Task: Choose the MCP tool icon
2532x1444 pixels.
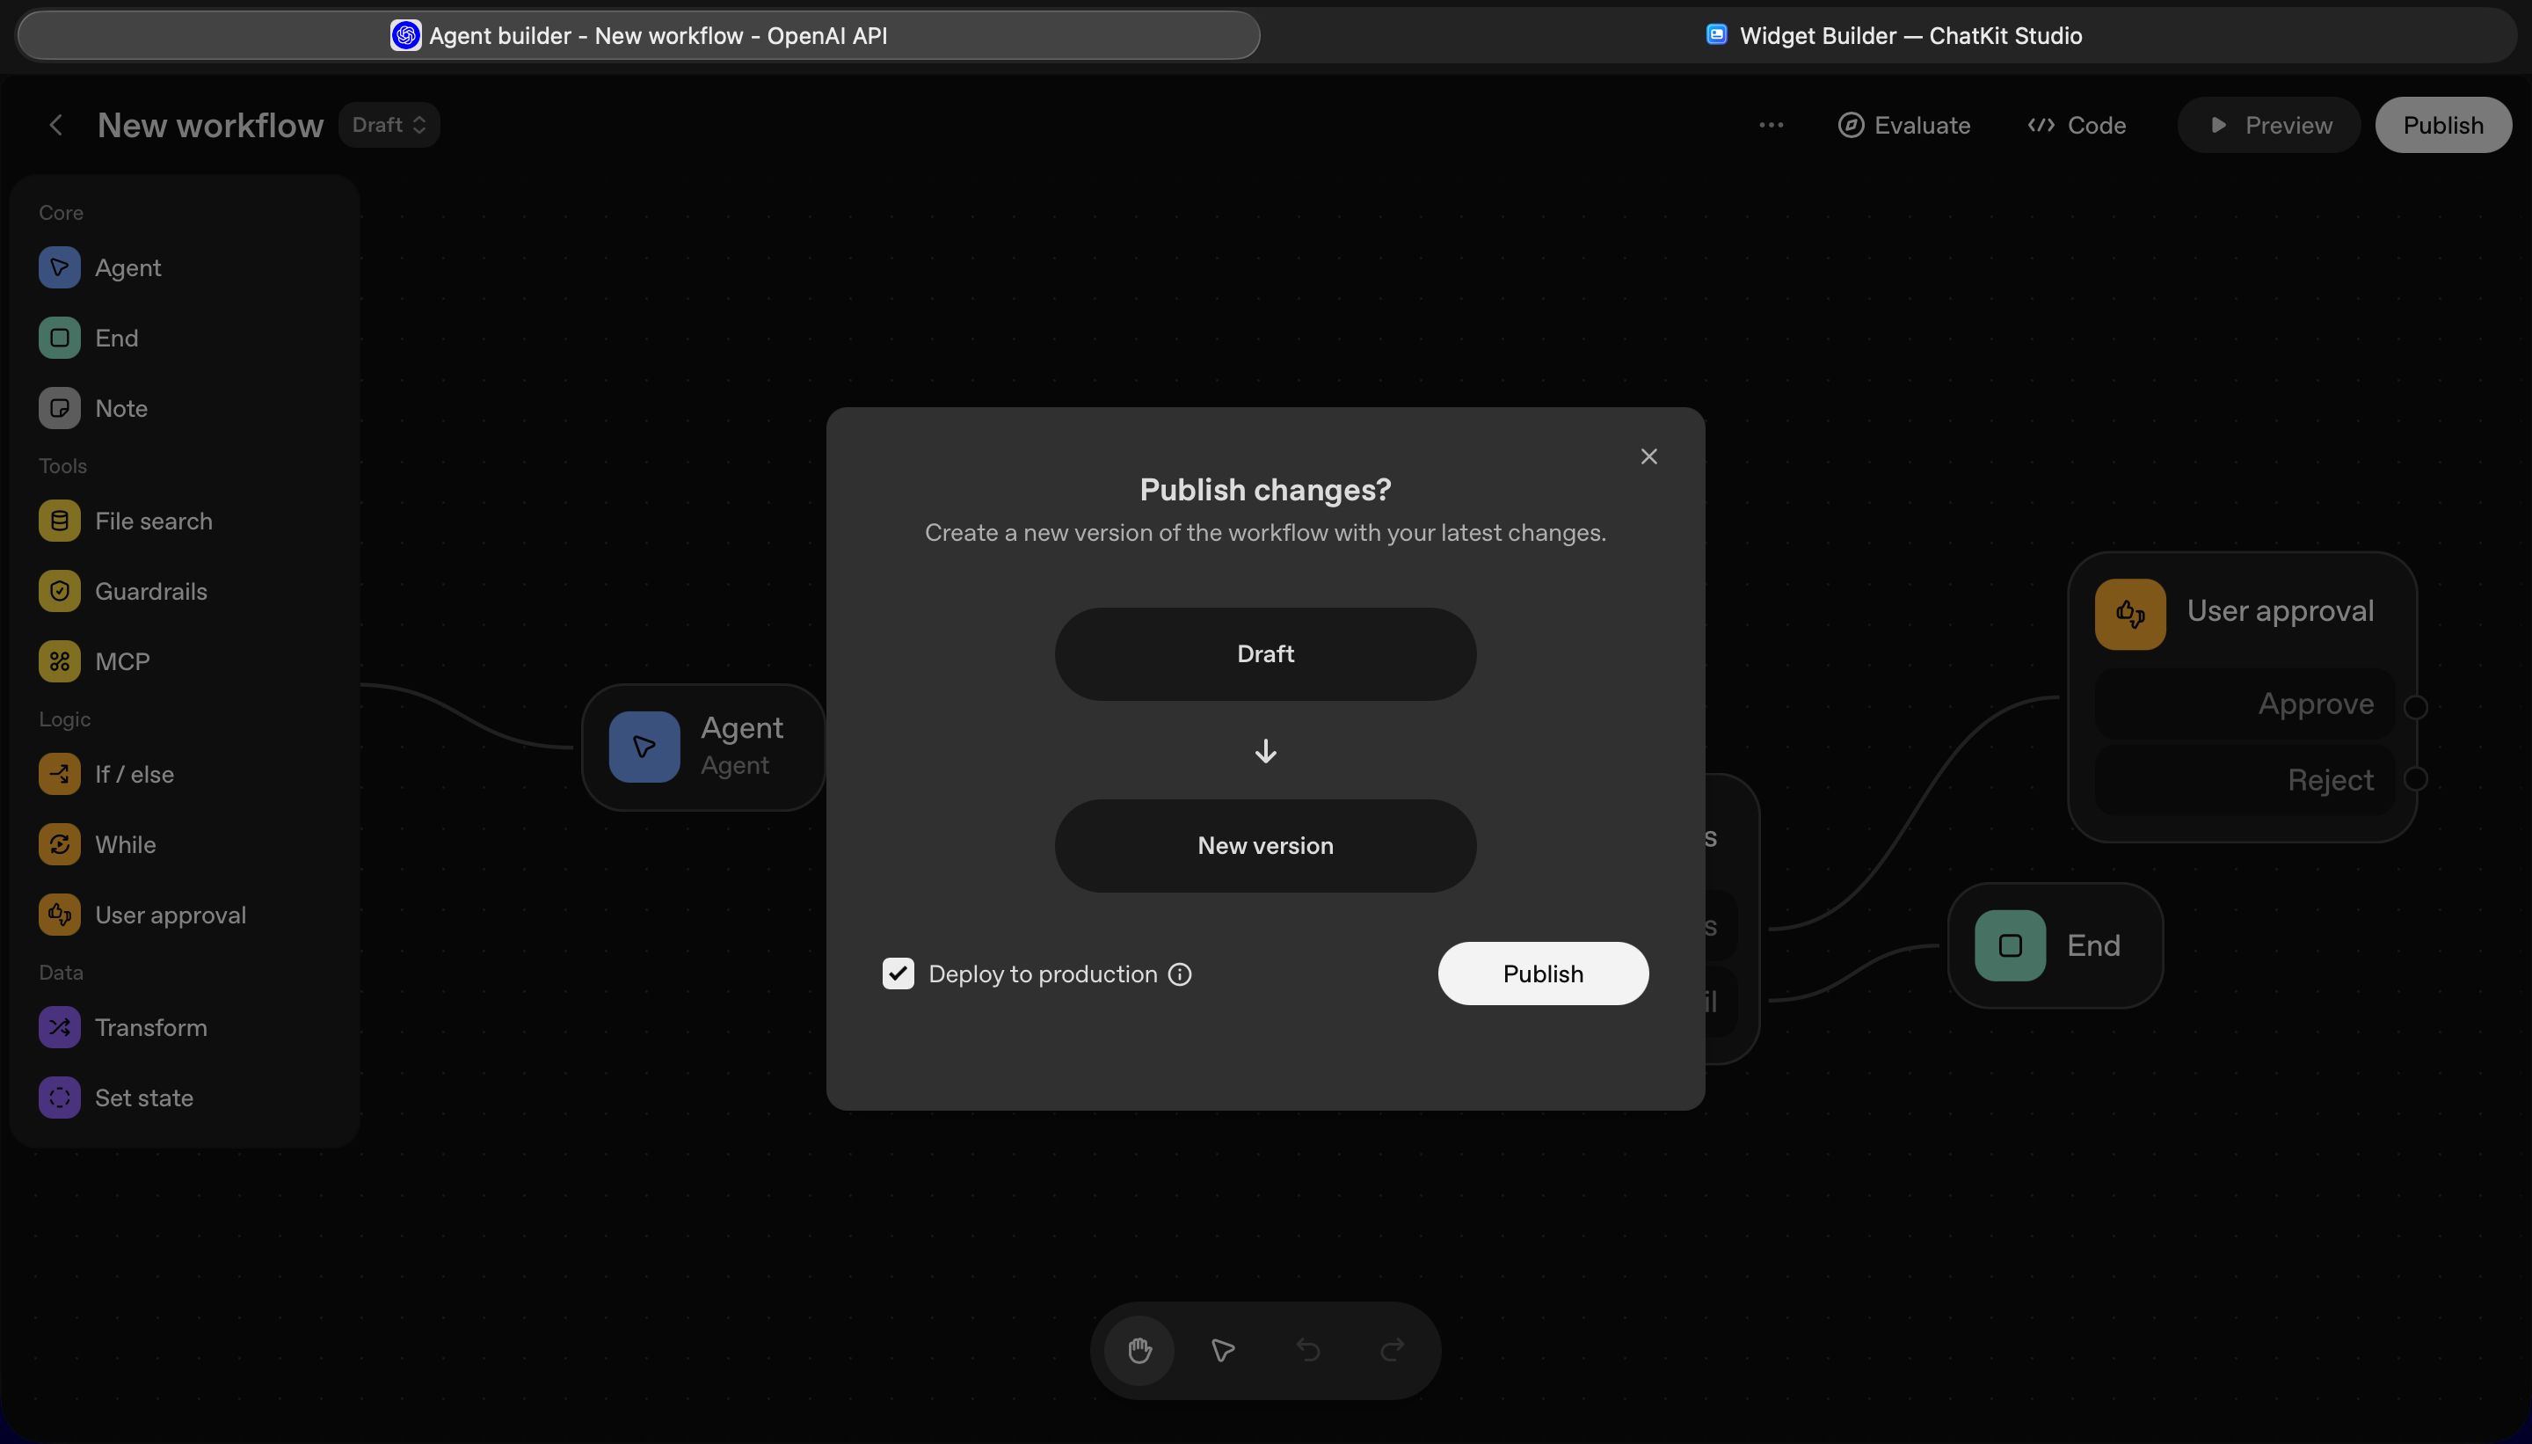Action: click(60, 661)
